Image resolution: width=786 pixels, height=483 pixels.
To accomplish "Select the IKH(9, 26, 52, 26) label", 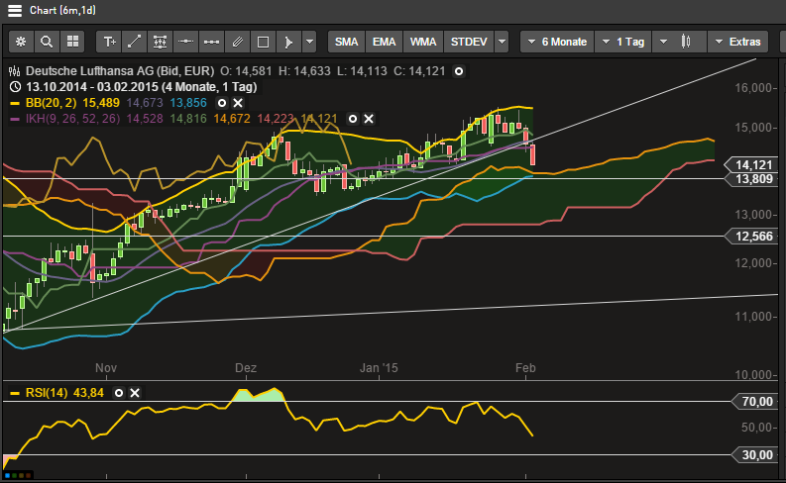I will tap(72, 119).
